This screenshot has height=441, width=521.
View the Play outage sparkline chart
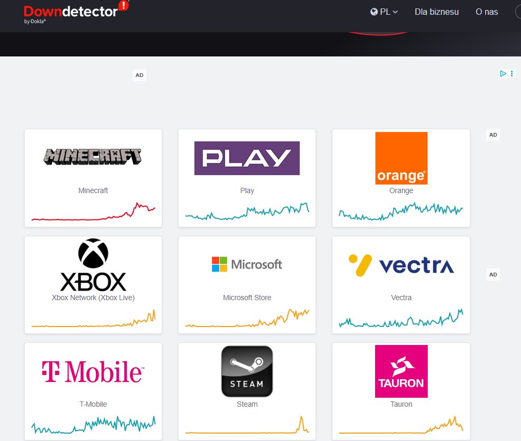247,212
